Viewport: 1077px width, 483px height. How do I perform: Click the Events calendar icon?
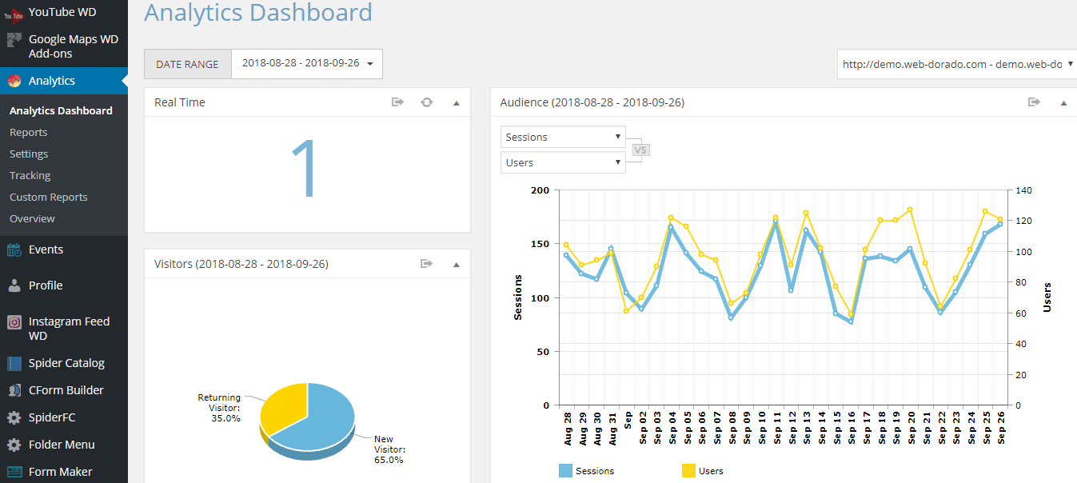(14, 250)
